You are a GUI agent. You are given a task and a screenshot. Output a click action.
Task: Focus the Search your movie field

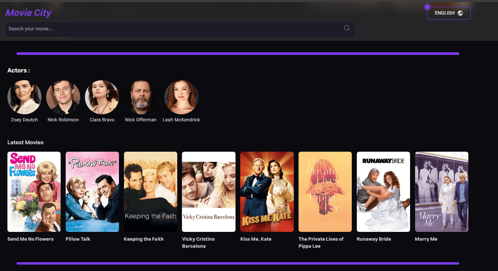tap(180, 29)
